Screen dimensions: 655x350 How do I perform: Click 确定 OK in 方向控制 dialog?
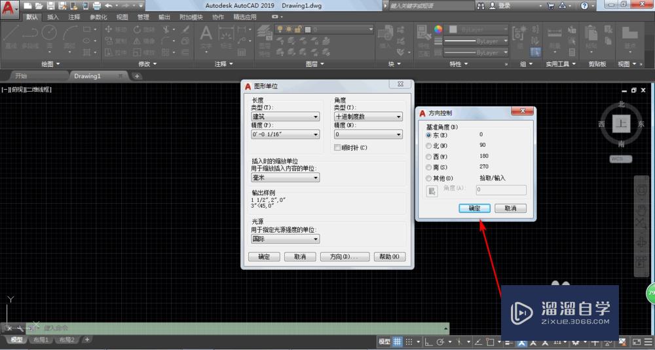point(474,208)
